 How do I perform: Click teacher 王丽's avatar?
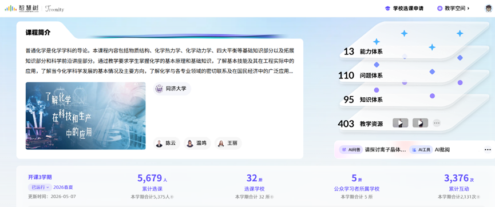point(221,144)
